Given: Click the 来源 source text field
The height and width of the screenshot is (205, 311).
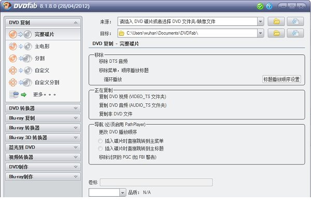Looking at the screenshot, I should click(188, 21).
